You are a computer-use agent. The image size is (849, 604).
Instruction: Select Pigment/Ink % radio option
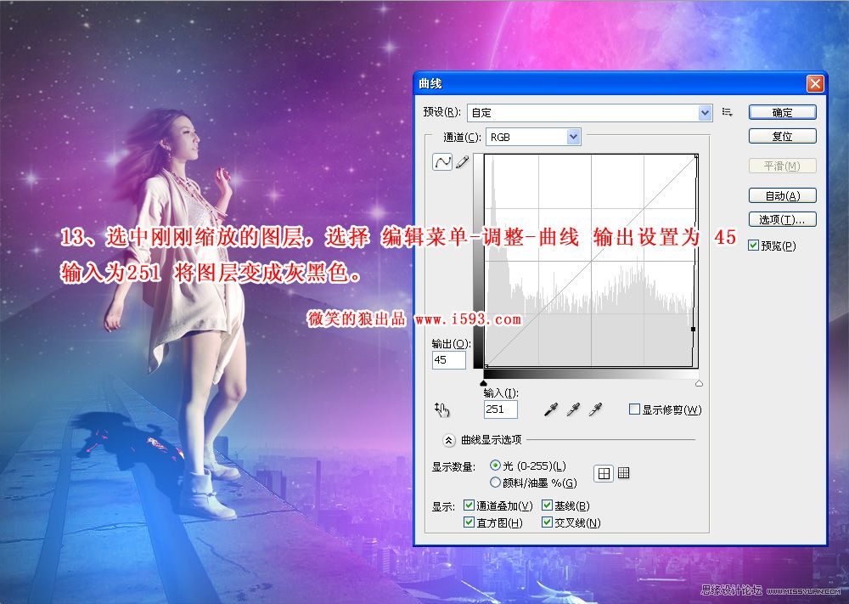coord(495,482)
